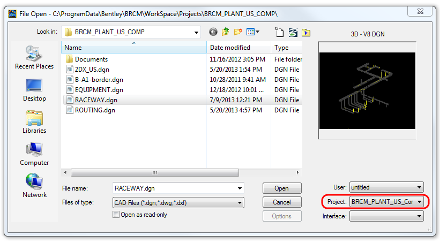Open the Files of type dropdown
Image resolution: width=440 pixels, height=243 pixels.
[x=178, y=202]
